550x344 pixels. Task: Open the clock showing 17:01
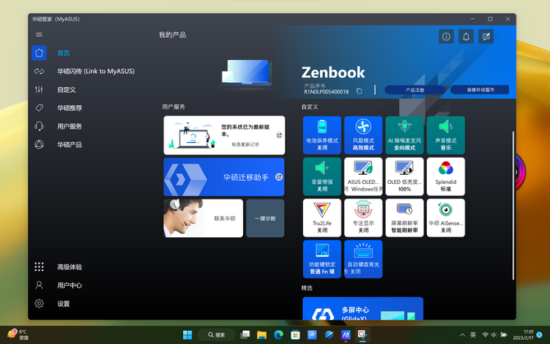[523, 335]
